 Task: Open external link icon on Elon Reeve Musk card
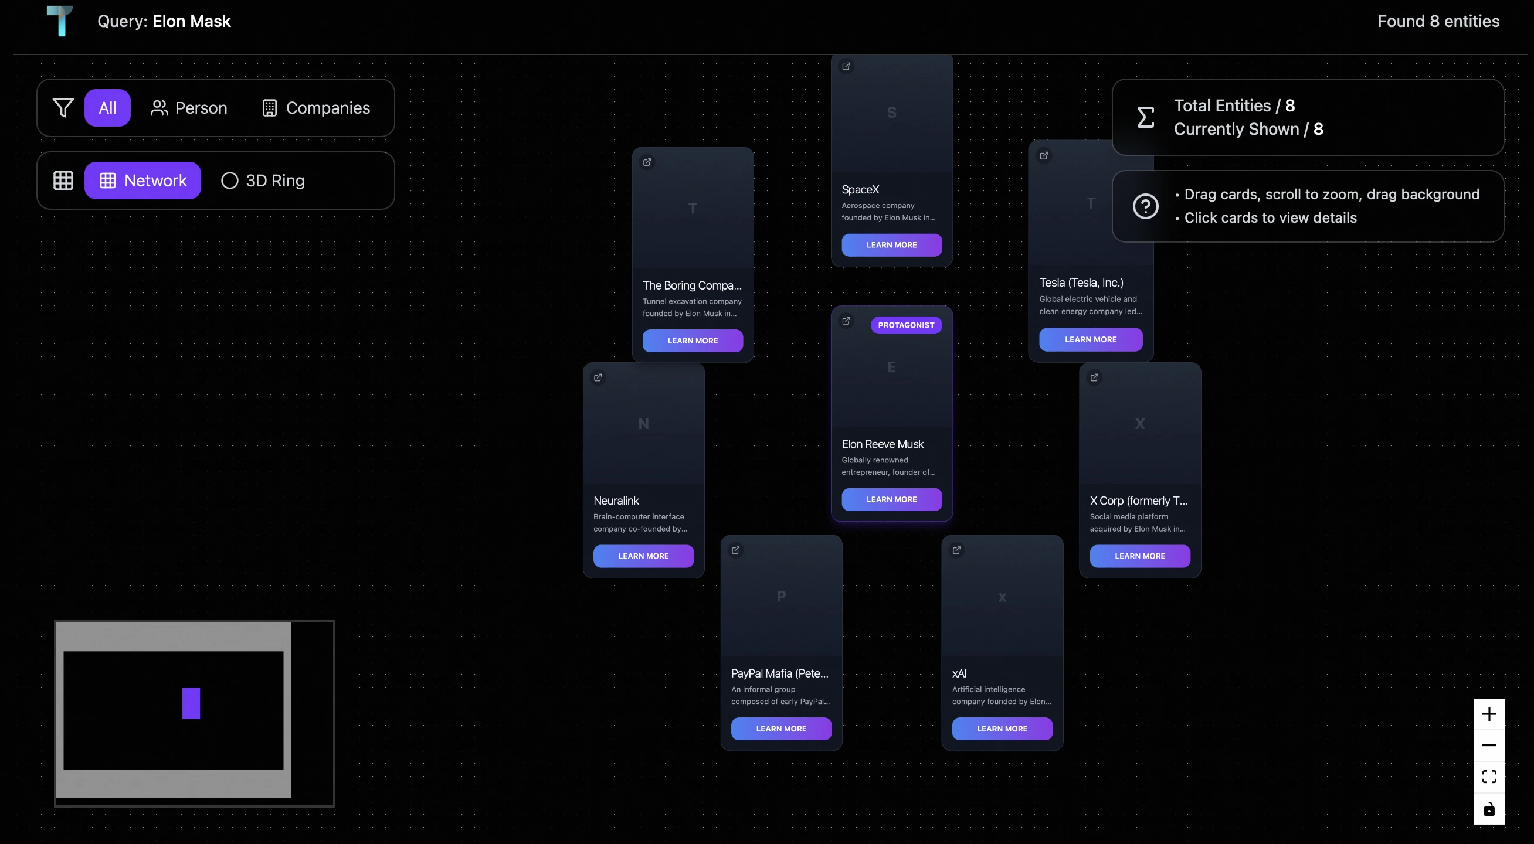pyautogui.click(x=846, y=321)
